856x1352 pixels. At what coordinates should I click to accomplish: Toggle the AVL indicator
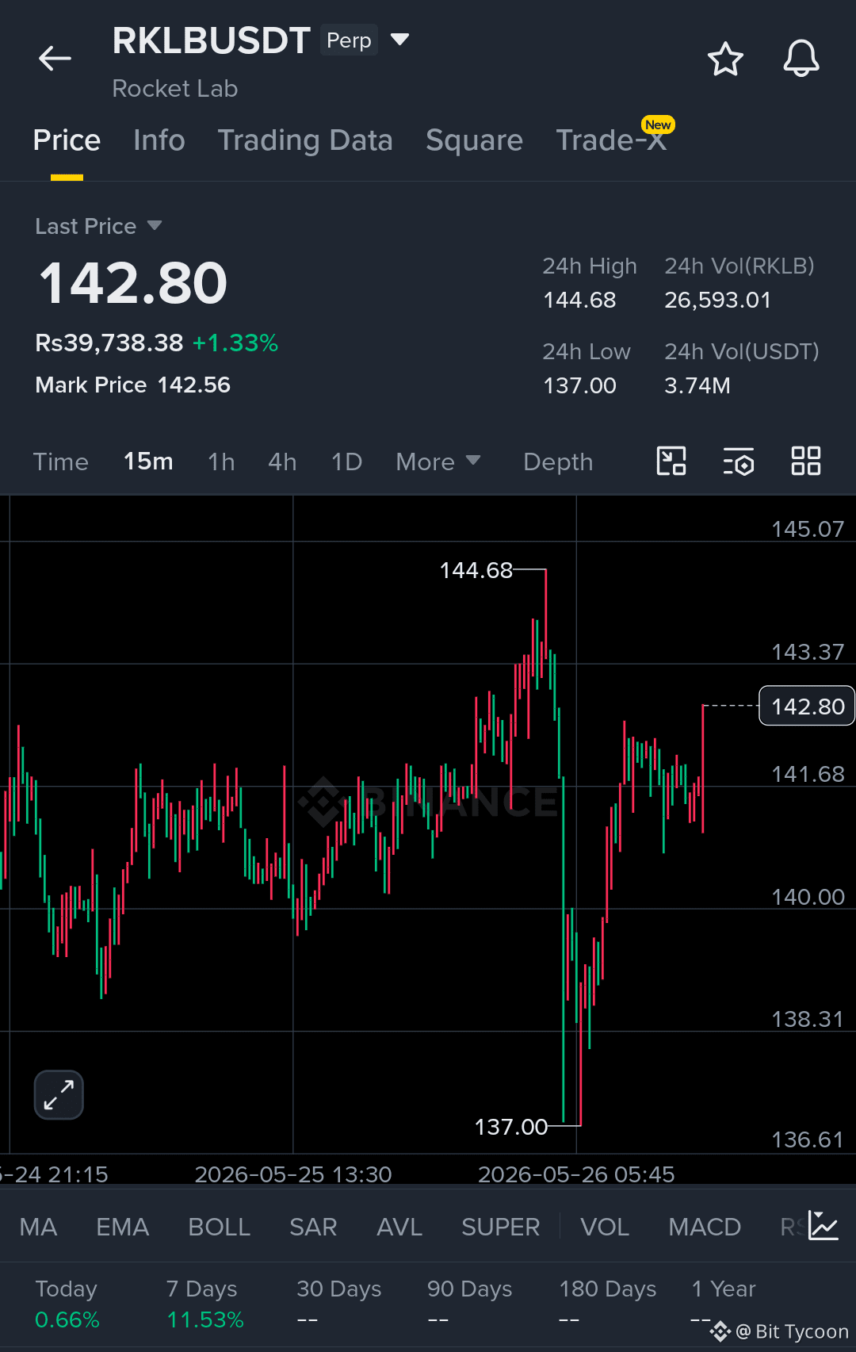399,1227
